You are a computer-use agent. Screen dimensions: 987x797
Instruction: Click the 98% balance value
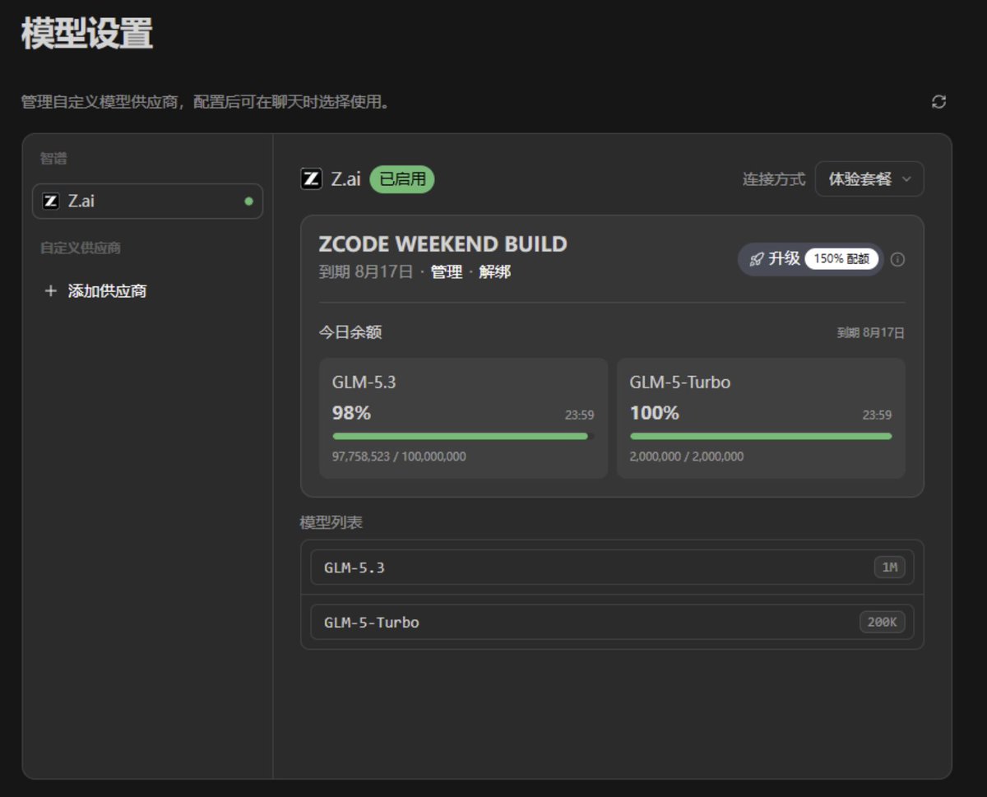pos(351,413)
